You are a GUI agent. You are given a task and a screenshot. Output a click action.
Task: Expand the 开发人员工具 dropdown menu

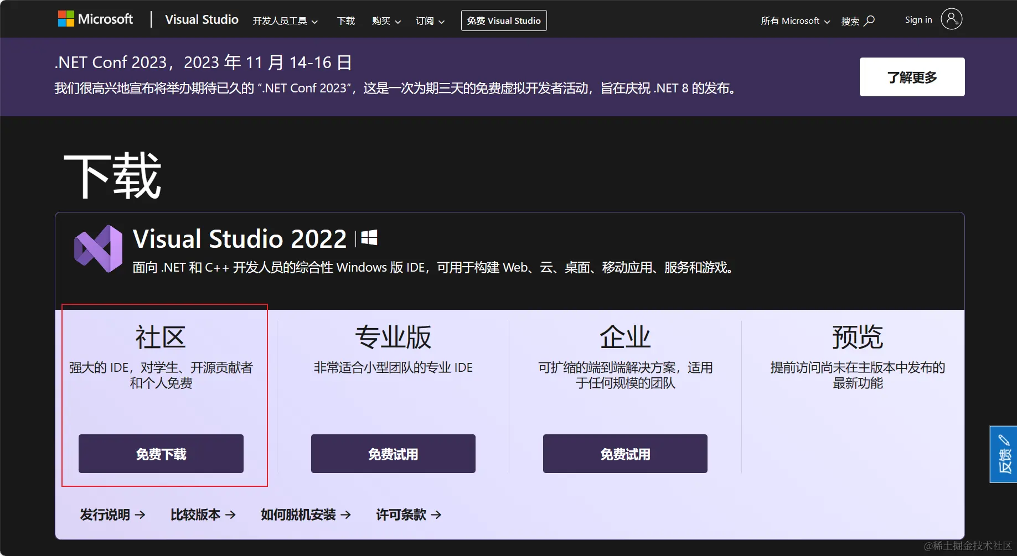[285, 21]
